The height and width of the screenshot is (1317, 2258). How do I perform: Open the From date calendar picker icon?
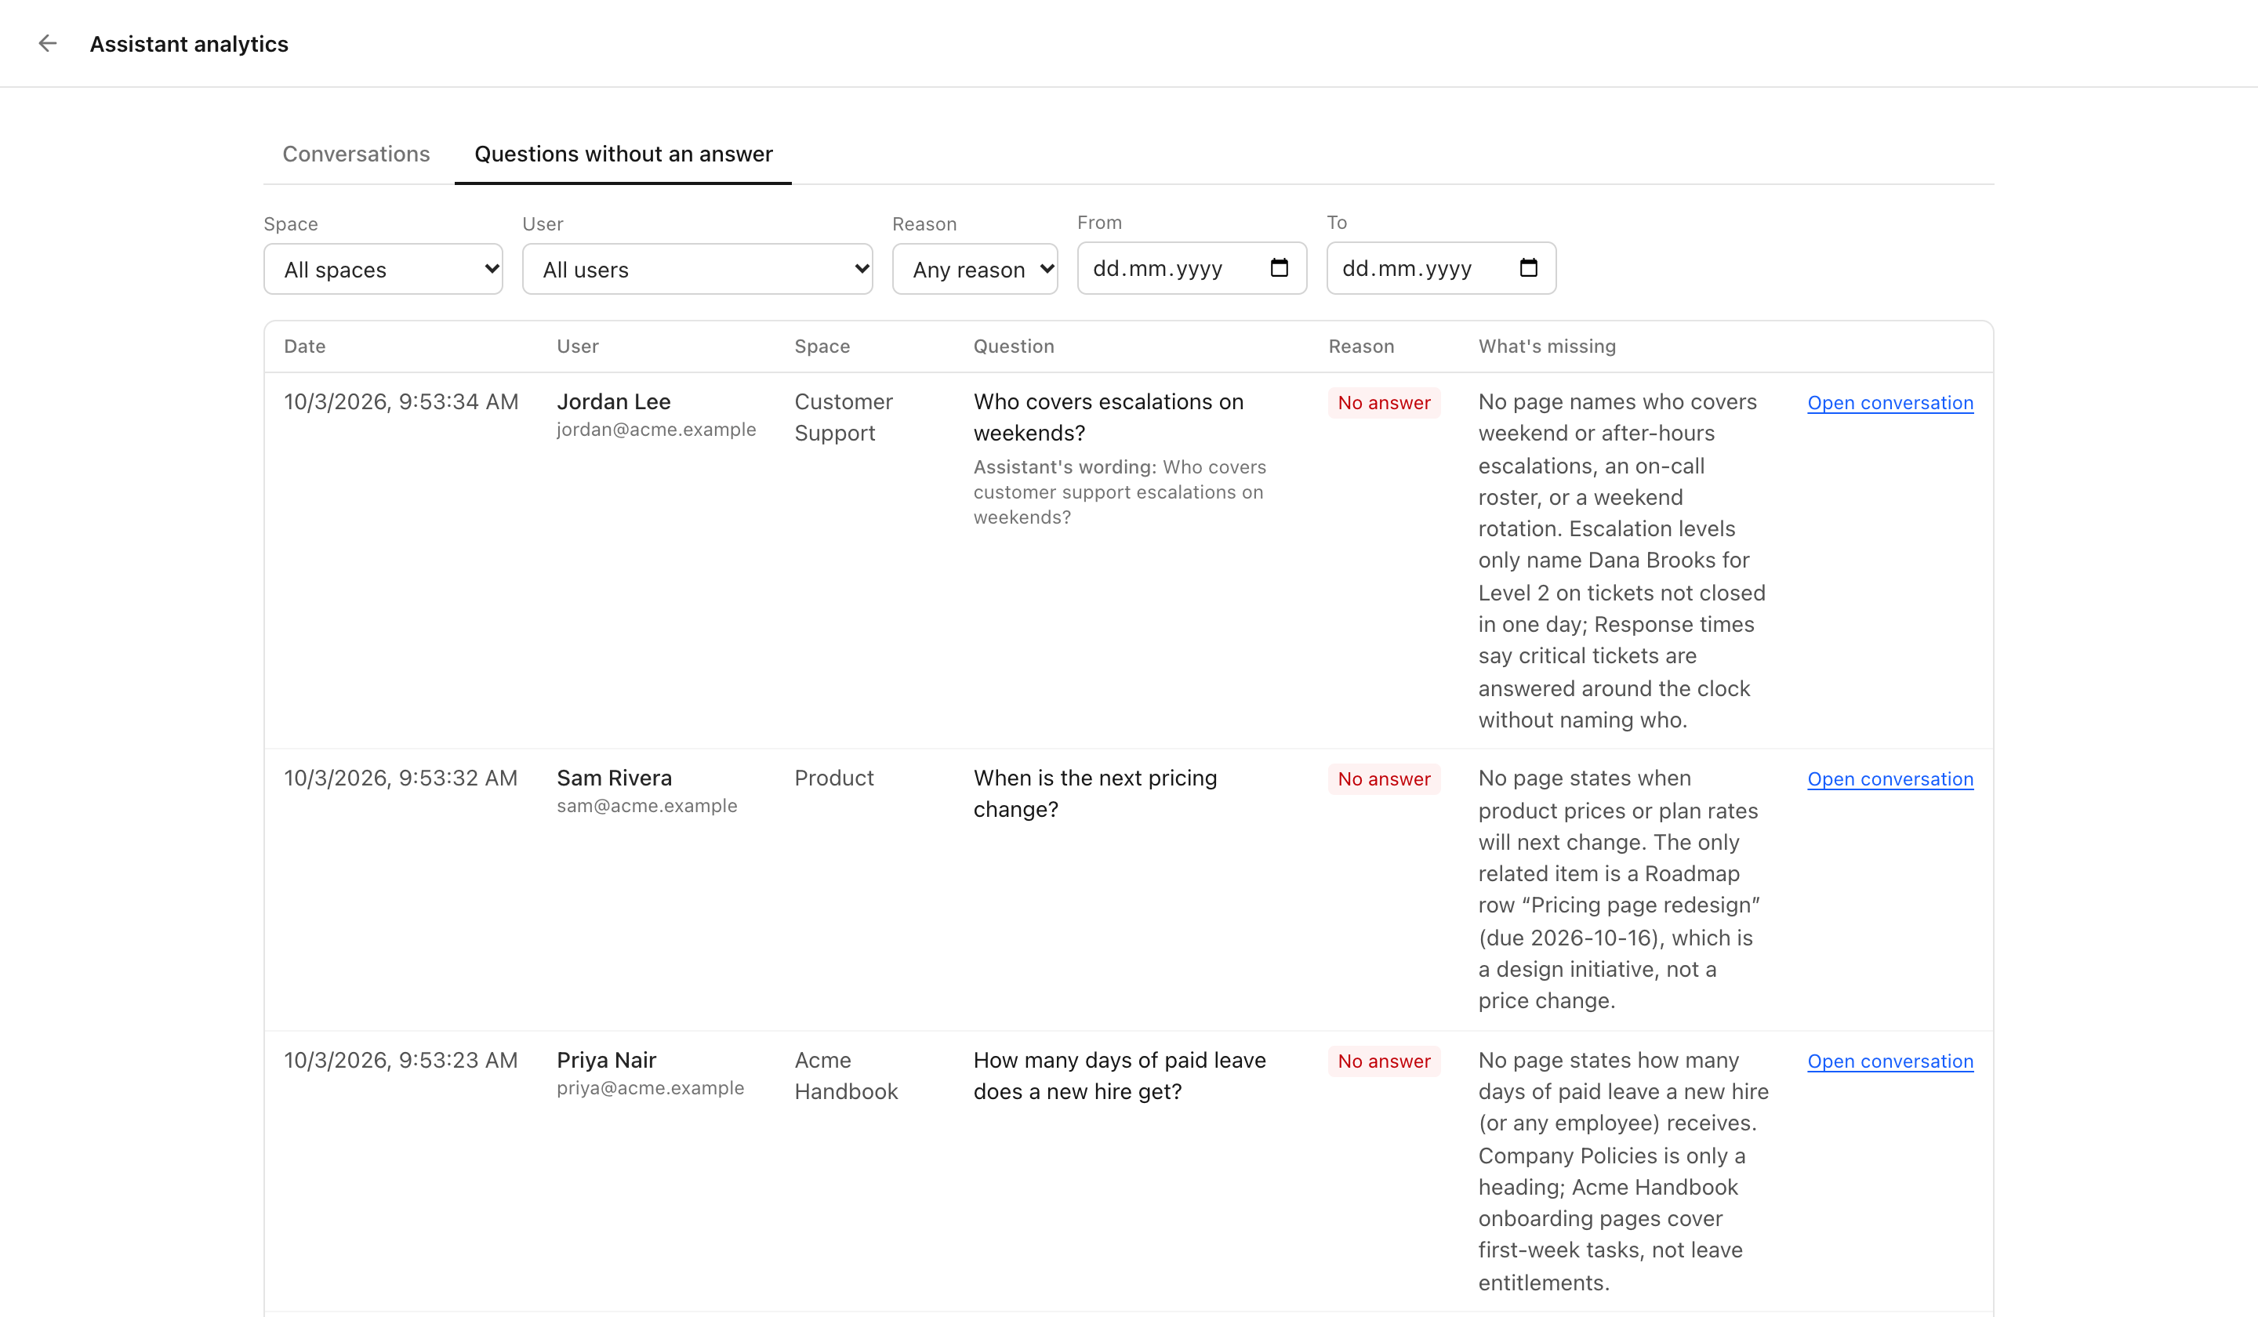coord(1279,268)
